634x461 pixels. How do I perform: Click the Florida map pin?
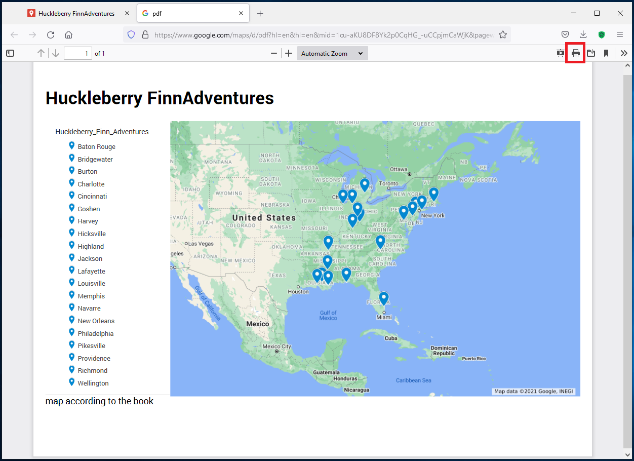point(384,298)
